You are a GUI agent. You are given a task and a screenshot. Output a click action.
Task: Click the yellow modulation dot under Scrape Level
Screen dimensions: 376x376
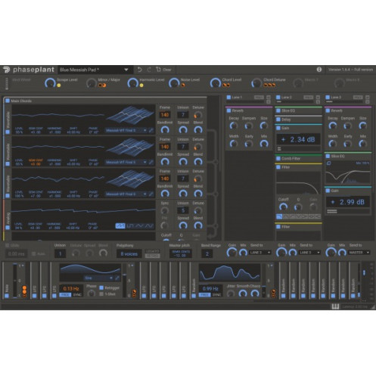tap(59, 85)
